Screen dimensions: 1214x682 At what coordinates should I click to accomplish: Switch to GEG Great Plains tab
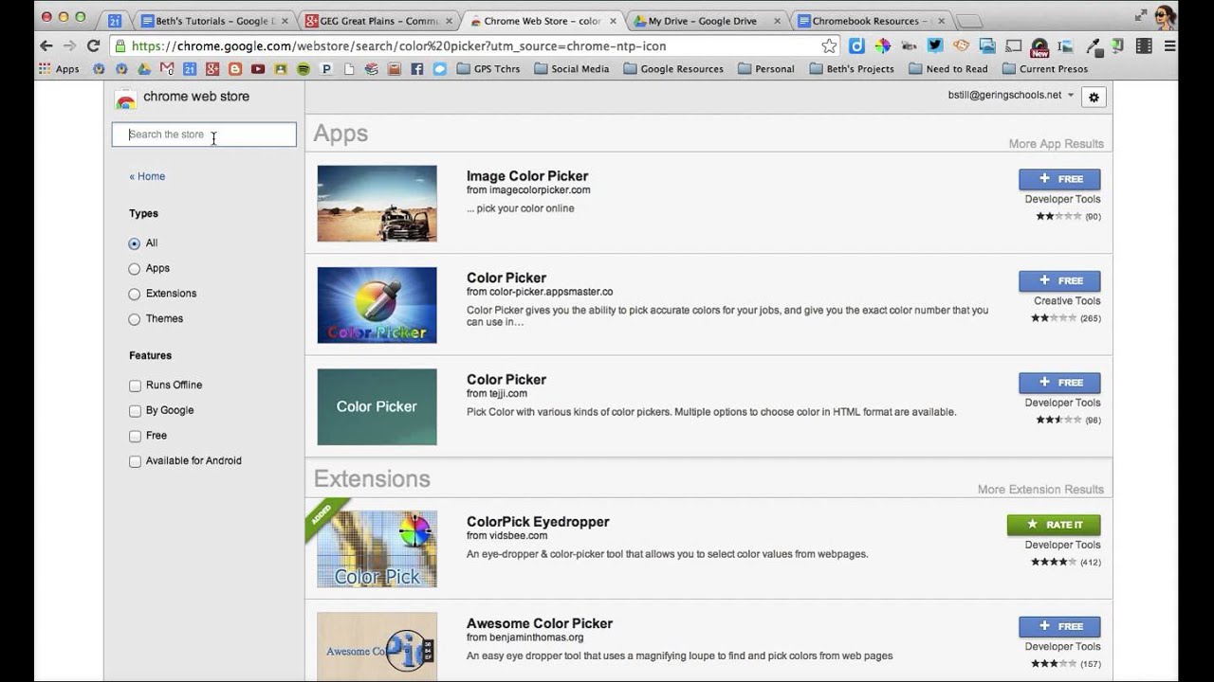[x=377, y=20]
